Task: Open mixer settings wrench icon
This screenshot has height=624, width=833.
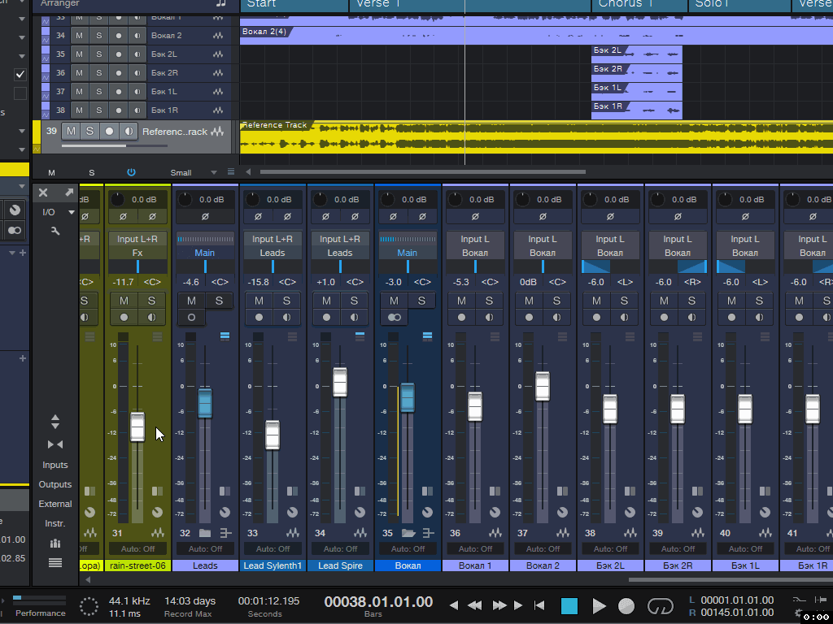Action: [55, 231]
